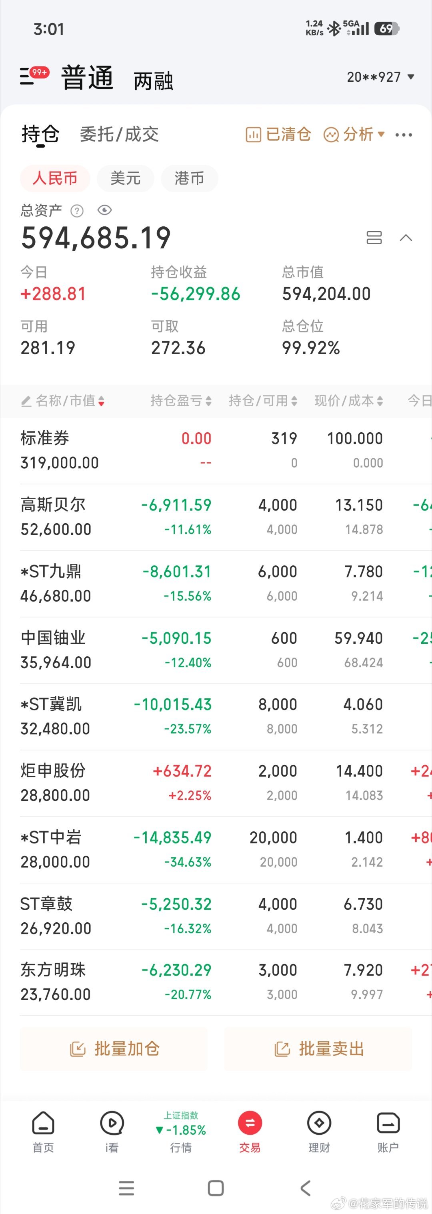432x1214 pixels.
Task: Toggle the eye icon to hide assets
Action: pyautogui.click(x=104, y=210)
